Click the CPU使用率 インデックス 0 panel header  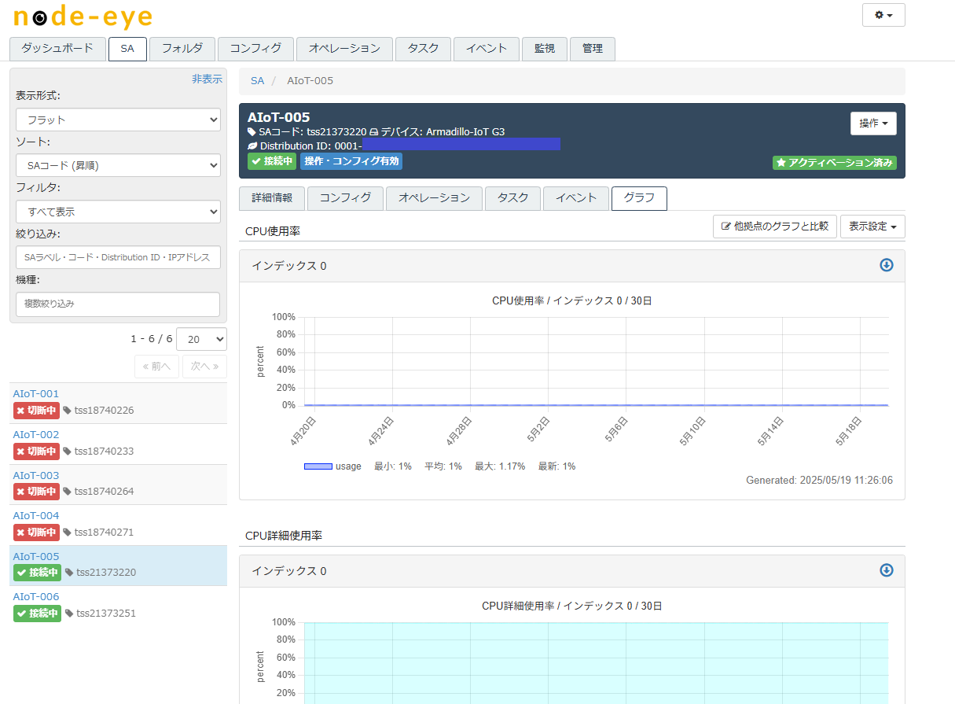coord(572,266)
